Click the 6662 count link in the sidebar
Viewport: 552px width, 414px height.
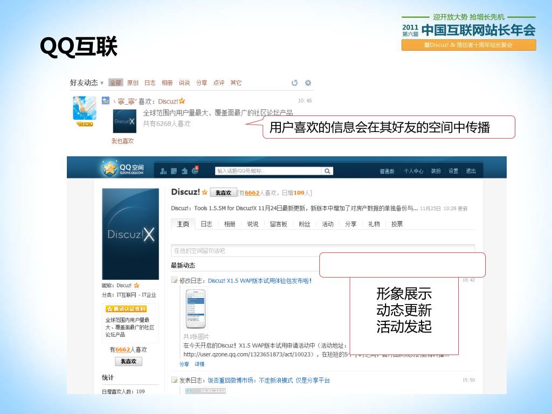[x=122, y=349]
